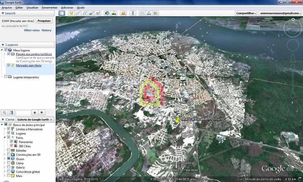Click the yellow pushpin marker on map

178,120
